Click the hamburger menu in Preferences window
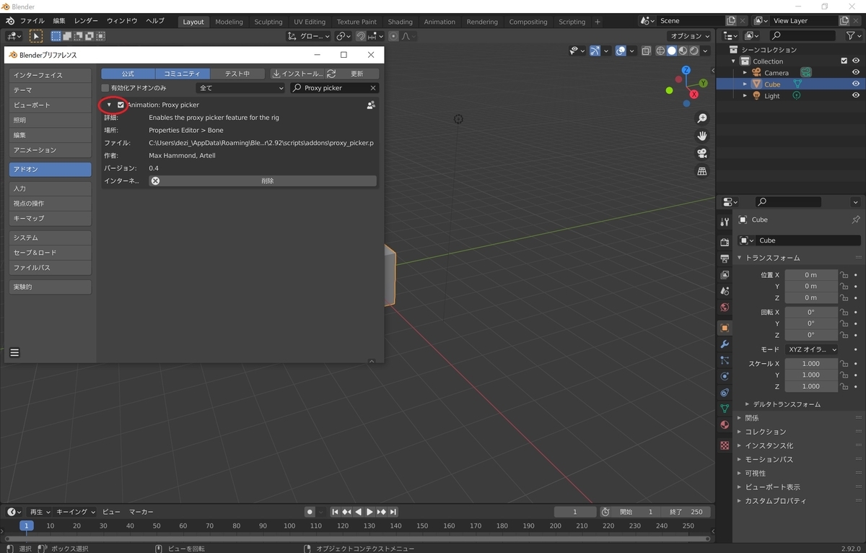The width and height of the screenshot is (866, 553). (x=14, y=353)
